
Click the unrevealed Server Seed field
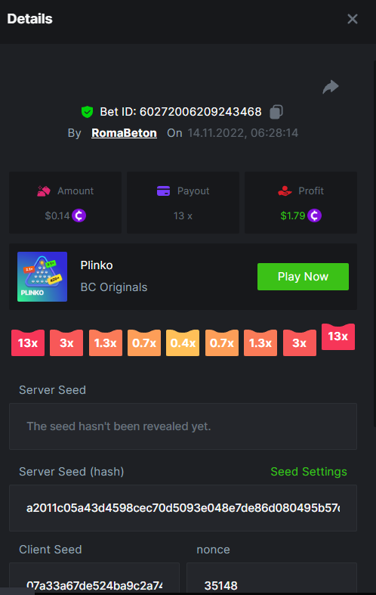[183, 426]
